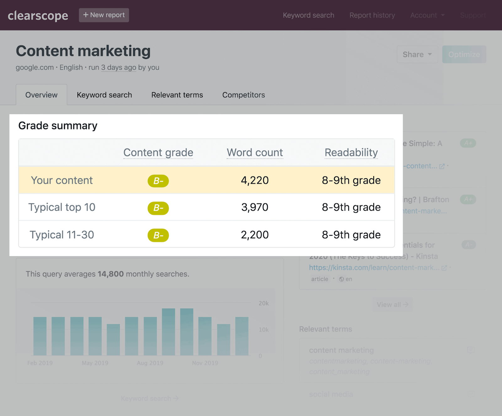Click the B- badge in Typical top 10 row
The width and height of the screenshot is (502, 416).
pos(158,208)
